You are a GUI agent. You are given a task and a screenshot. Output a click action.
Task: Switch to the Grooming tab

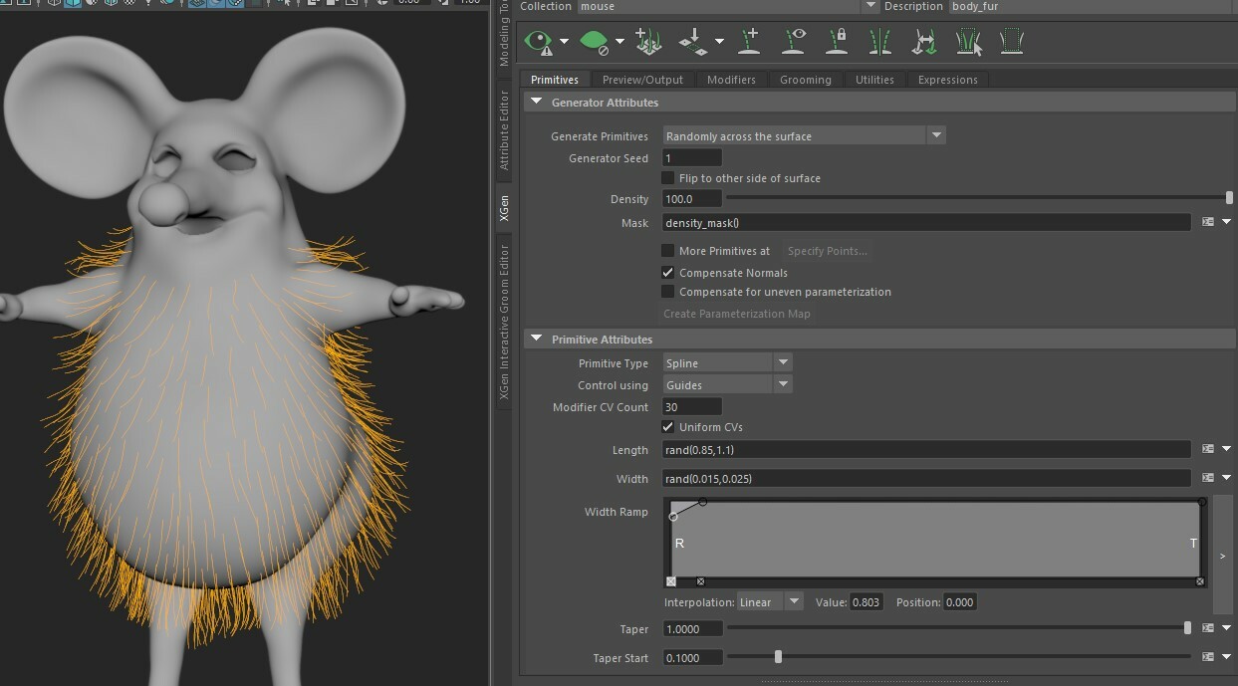click(805, 79)
